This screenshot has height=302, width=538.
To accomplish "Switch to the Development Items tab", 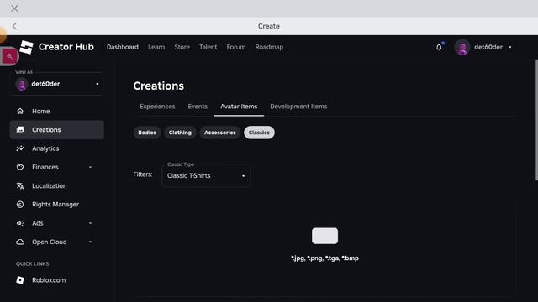I will point(298,107).
